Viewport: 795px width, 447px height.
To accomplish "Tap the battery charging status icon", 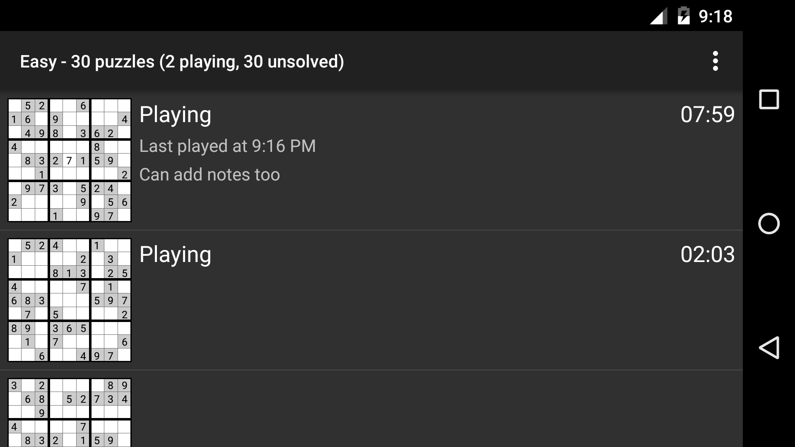I will click(x=684, y=16).
